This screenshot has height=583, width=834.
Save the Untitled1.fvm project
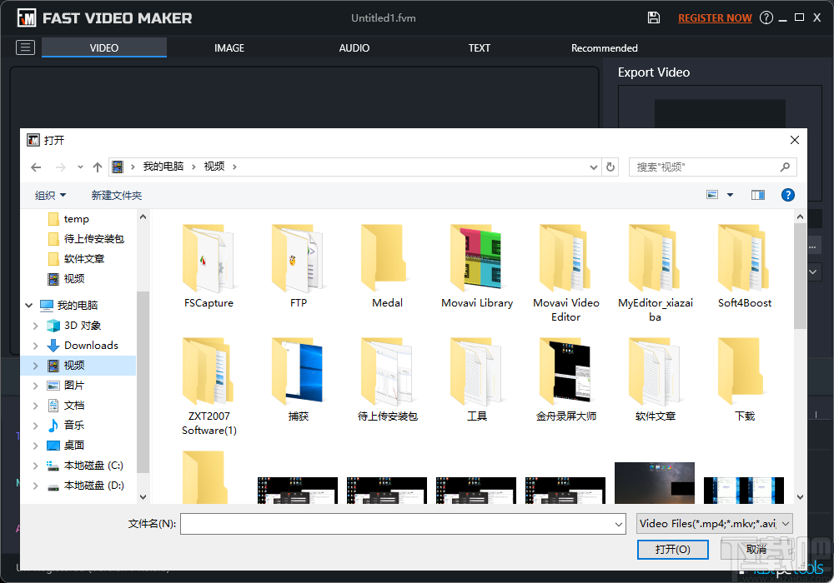click(x=654, y=17)
